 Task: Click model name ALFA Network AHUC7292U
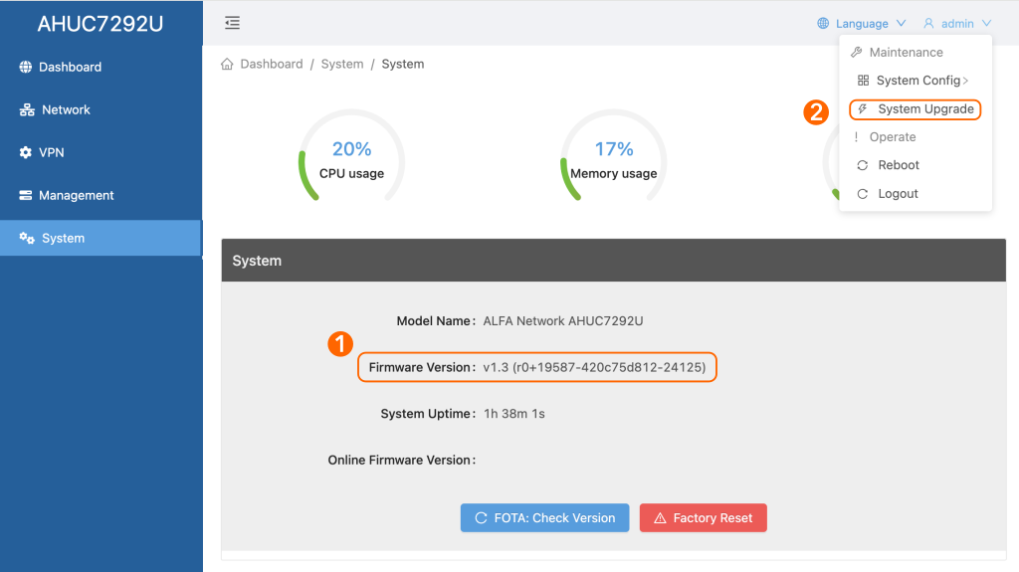[x=563, y=321]
